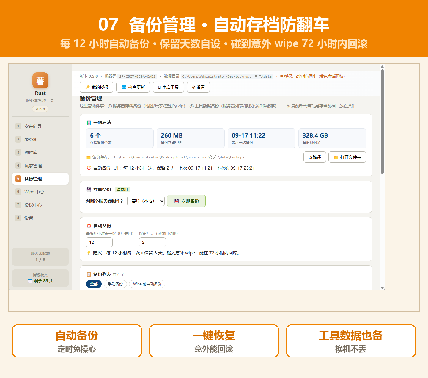Click the backups folder path text
This screenshot has width=428, height=378.
(x=179, y=157)
